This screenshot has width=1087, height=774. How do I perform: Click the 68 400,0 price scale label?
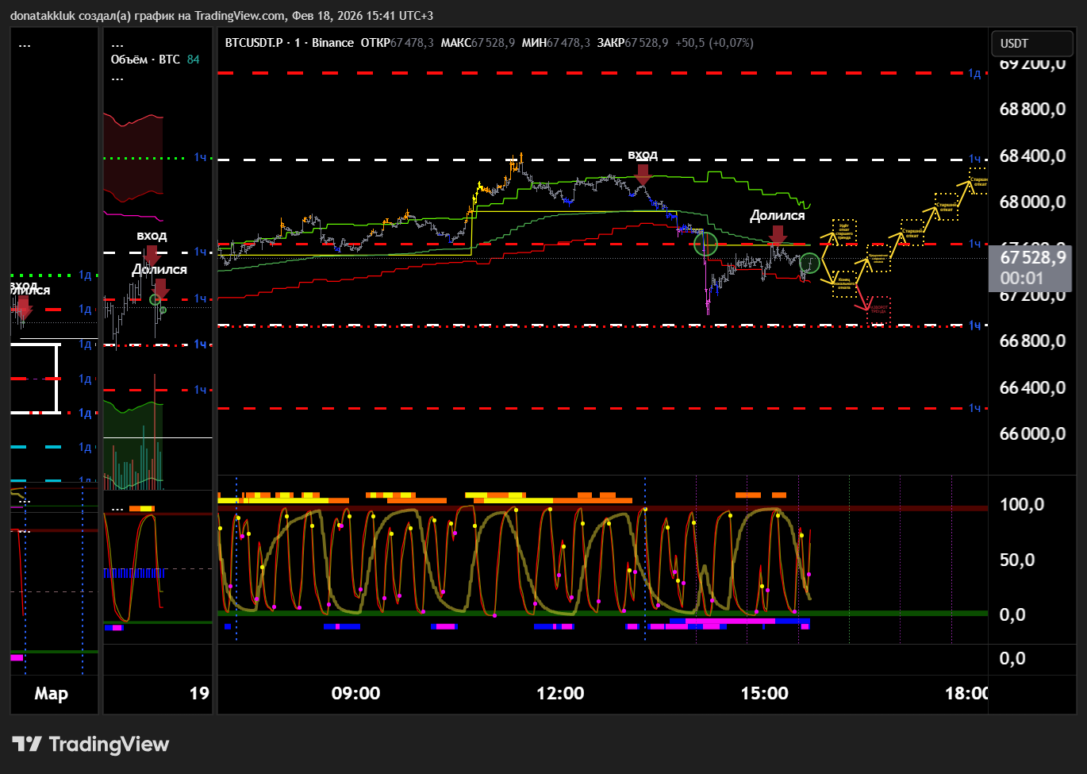[1031, 156]
